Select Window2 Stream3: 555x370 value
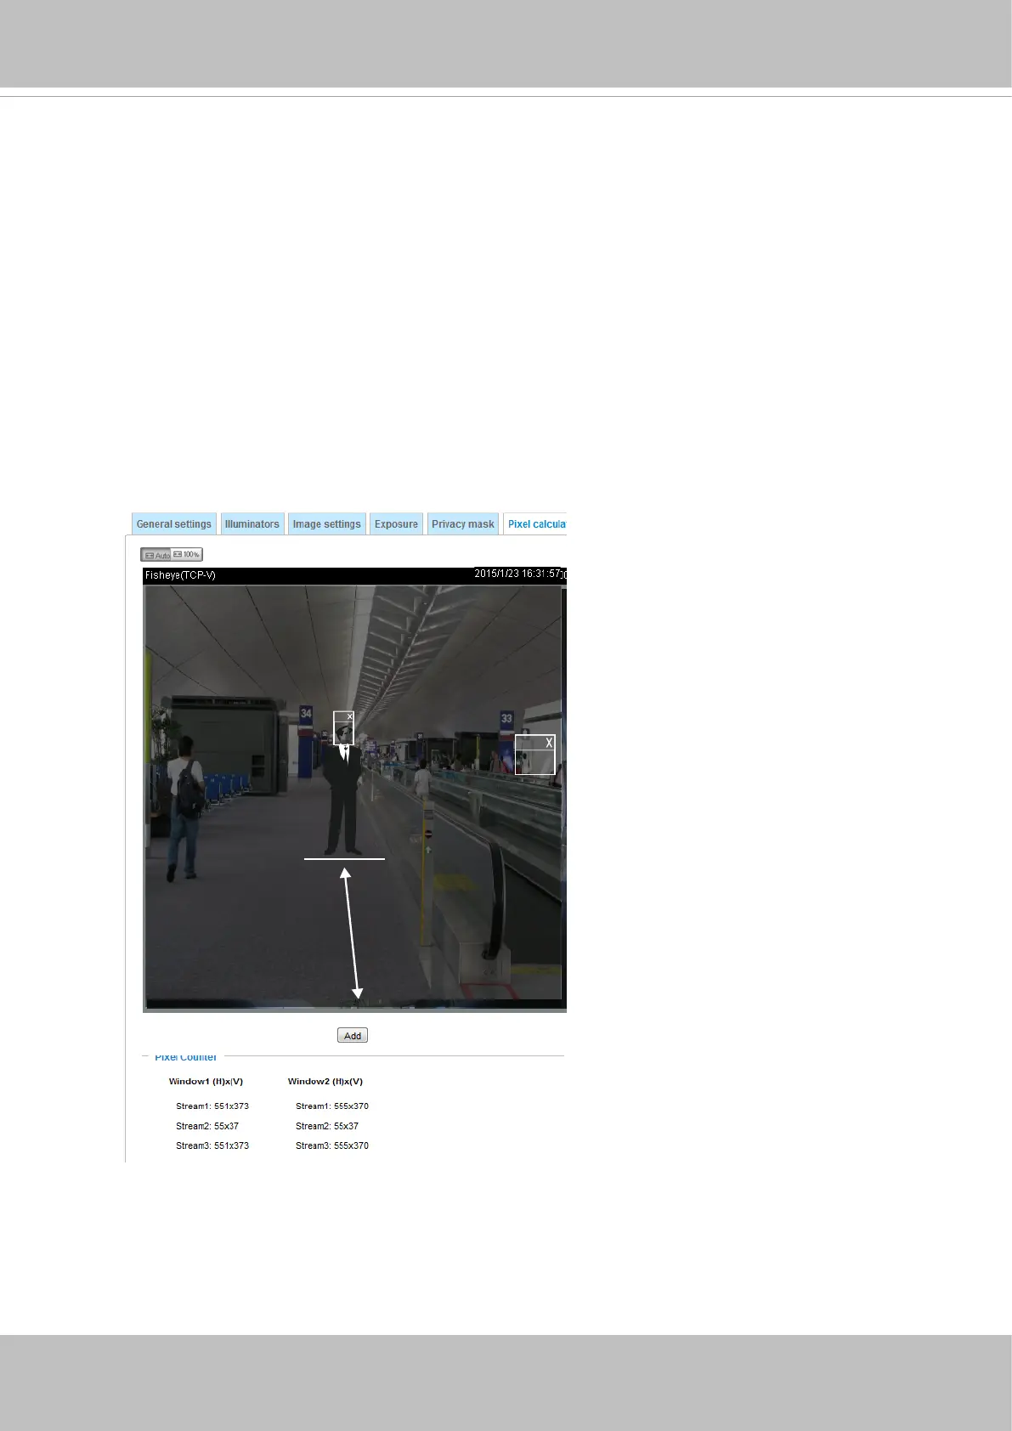The height and width of the screenshot is (1431, 1012). (x=332, y=1145)
